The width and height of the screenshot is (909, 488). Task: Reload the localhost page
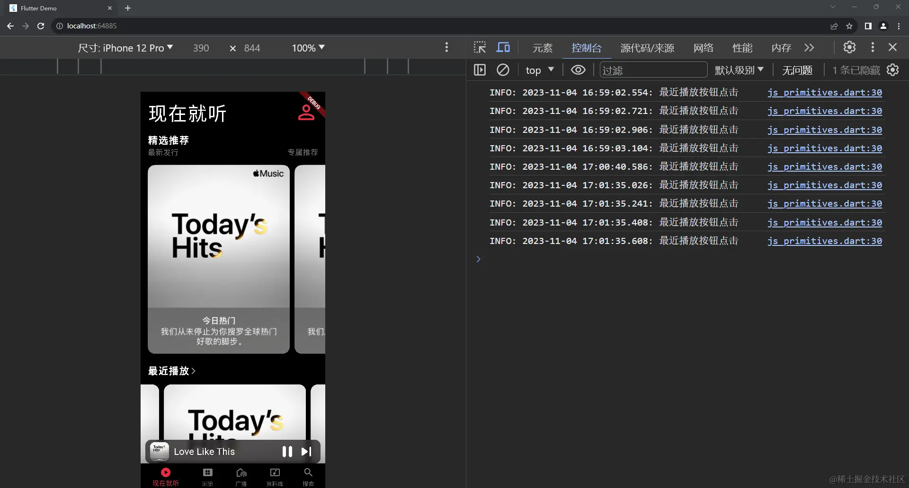[41, 26]
